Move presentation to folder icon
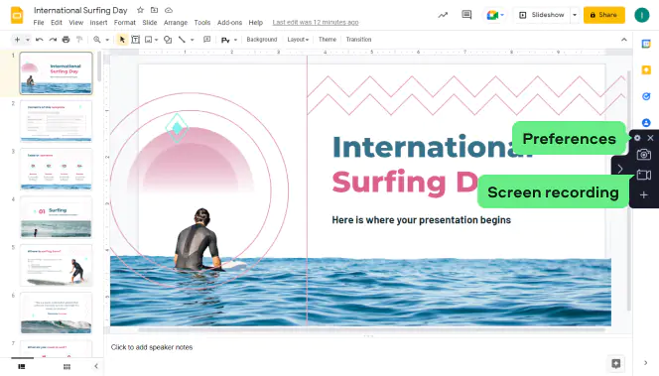Image resolution: width=659 pixels, height=376 pixels. click(x=154, y=10)
